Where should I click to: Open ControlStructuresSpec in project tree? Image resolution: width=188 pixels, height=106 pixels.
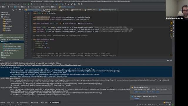point(12,48)
